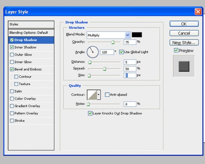Open the Blend Mode dropdown
Image resolution: width=205 pixels, height=164 pixels.
pos(109,35)
